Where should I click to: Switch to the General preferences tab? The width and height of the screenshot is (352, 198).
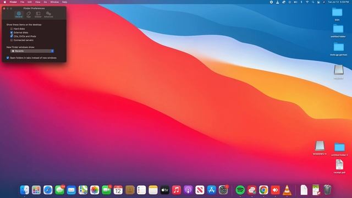tap(19, 15)
